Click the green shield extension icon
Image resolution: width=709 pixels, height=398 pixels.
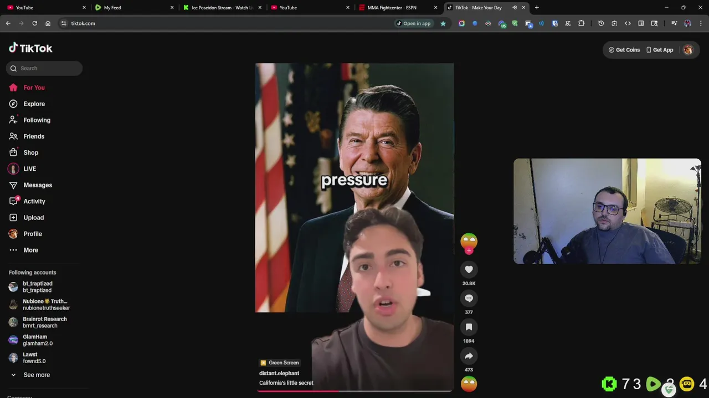point(515,23)
